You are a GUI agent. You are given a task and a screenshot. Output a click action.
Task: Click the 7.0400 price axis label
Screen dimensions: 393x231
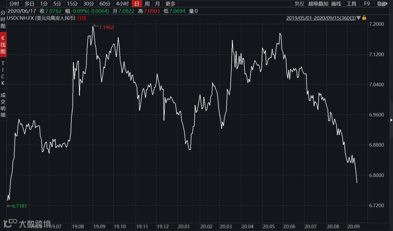(x=377, y=85)
